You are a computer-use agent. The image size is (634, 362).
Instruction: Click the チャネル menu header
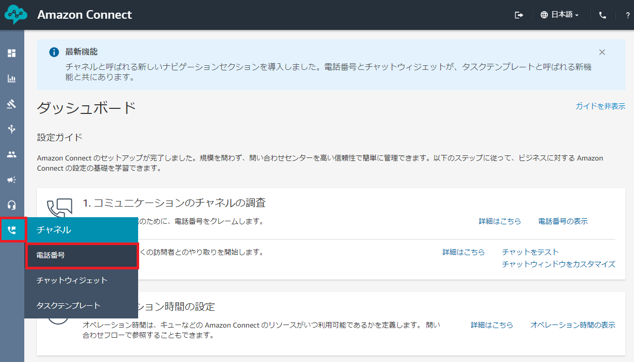[x=81, y=230]
